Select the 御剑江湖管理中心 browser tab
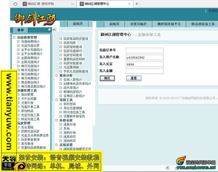Screen dimensions: 218x172 105,4
